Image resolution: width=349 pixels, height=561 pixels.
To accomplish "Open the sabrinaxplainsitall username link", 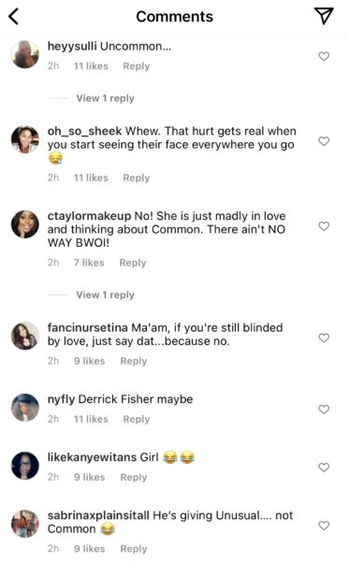I will [98, 515].
